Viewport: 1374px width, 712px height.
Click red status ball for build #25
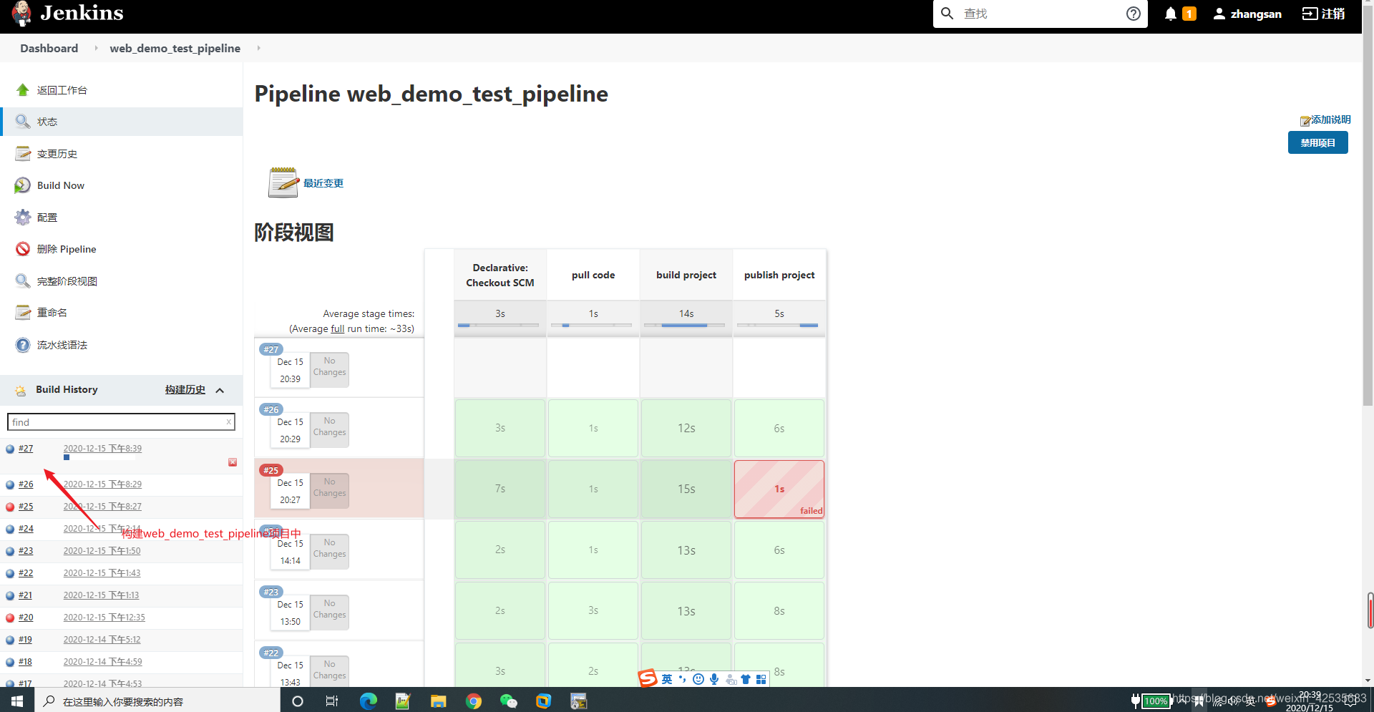click(x=10, y=507)
